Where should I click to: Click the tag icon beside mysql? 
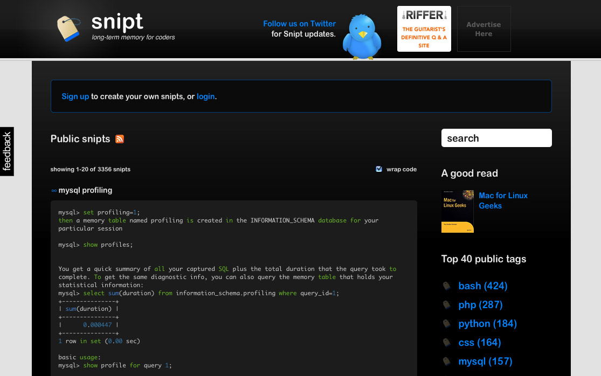(447, 361)
